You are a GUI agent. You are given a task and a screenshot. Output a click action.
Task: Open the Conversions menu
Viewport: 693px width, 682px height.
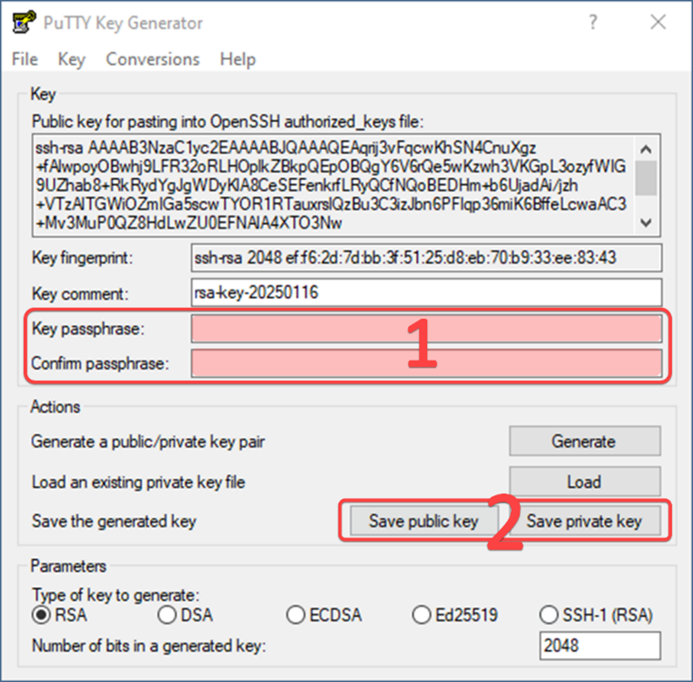[152, 59]
